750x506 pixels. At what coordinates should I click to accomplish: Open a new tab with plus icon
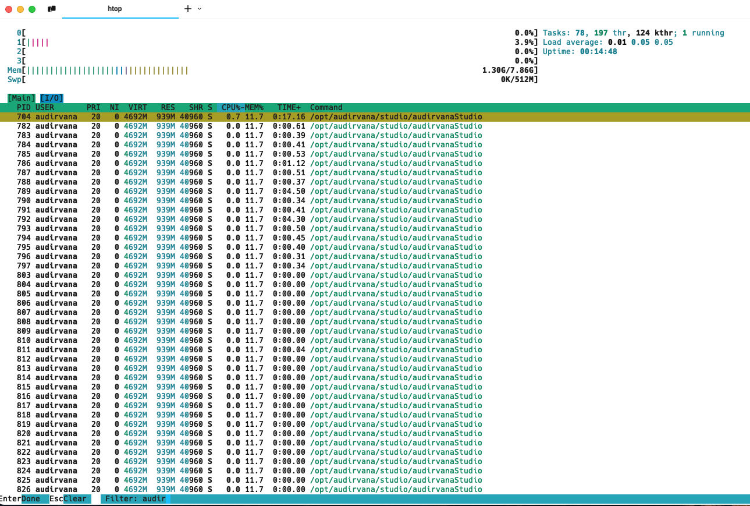187,9
